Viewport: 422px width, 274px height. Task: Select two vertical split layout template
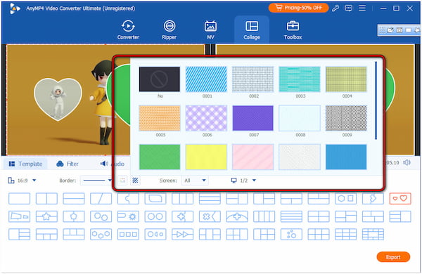point(46,199)
